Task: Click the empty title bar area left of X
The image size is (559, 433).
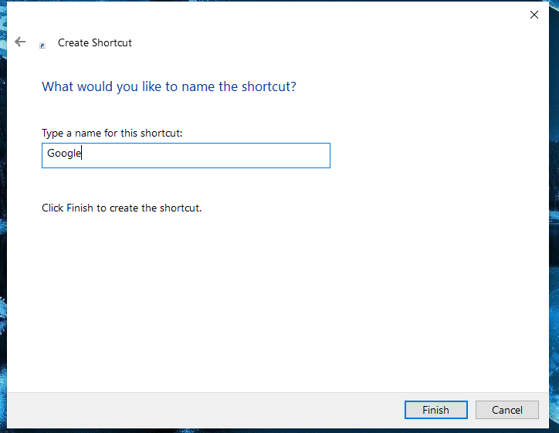Action: (x=309, y=15)
